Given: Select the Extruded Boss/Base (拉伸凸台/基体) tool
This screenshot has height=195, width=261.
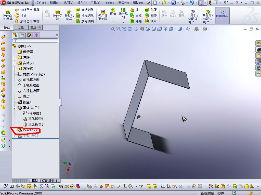Looking at the screenshot, I should tap(7, 15).
